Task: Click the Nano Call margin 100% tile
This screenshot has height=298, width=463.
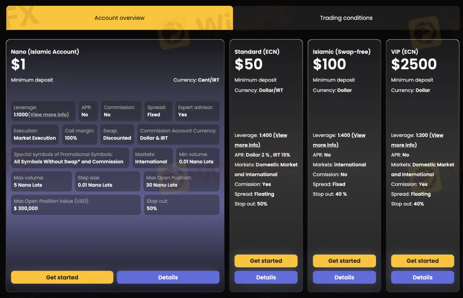Action: (x=80, y=134)
